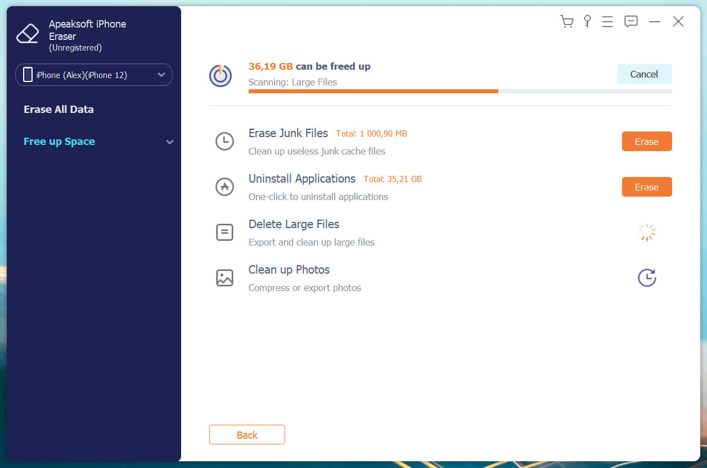Close the iPhone Eraser window
This screenshot has width=707, height=468.
678,22
